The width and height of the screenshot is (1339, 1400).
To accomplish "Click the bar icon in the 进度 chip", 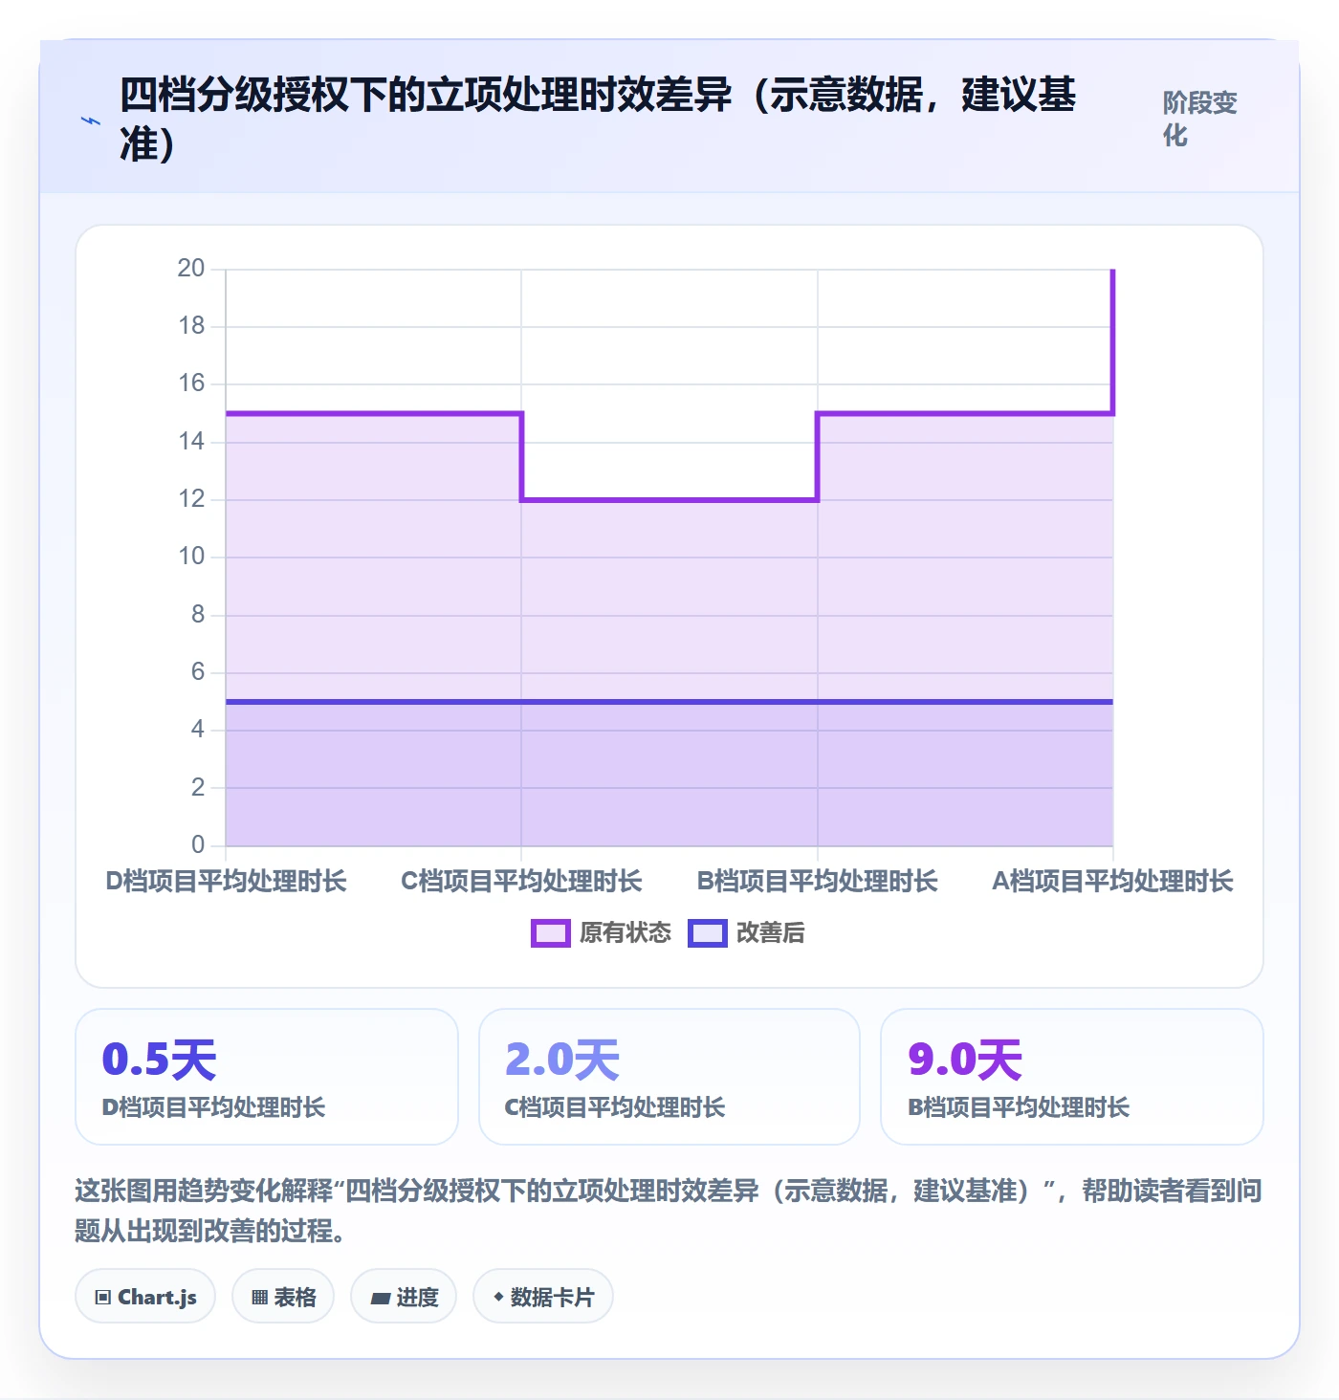I will point(381,1298).
